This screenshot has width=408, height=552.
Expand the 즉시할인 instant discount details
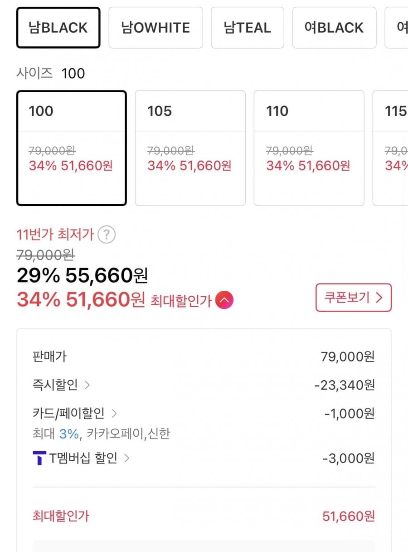click(x=61, y=385)
